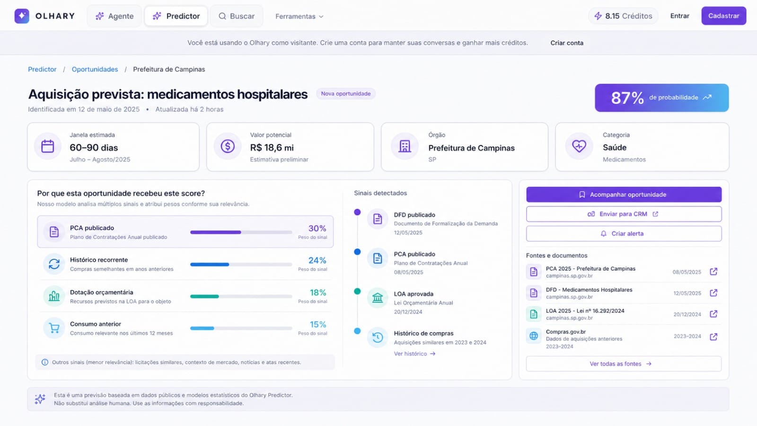Open the Agente tab

click(114, 16)
